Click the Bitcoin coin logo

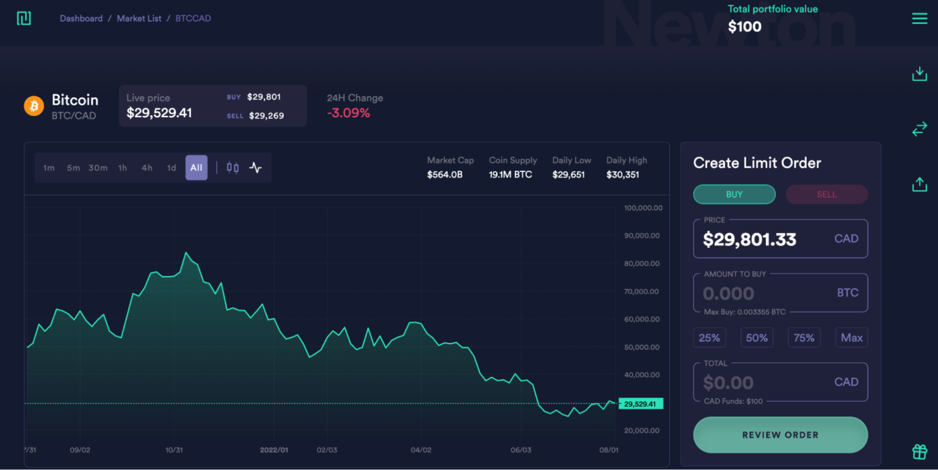(x=34, y=106)
